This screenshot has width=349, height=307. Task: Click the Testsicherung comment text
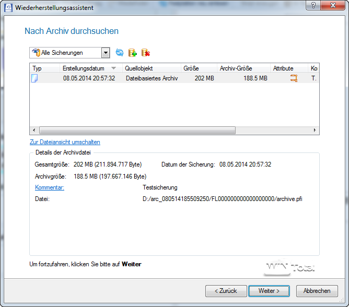(160, 187)
